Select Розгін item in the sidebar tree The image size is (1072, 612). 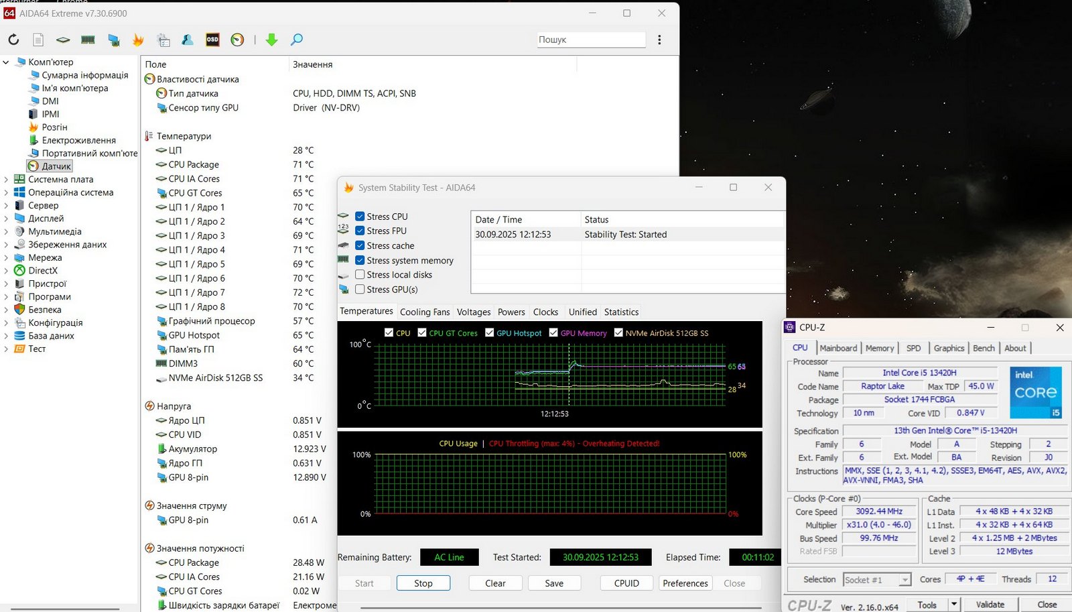(x=54, y=127)
